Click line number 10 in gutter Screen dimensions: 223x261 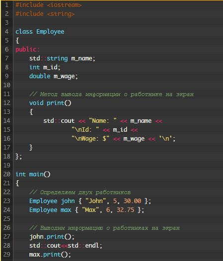point(7,85)
